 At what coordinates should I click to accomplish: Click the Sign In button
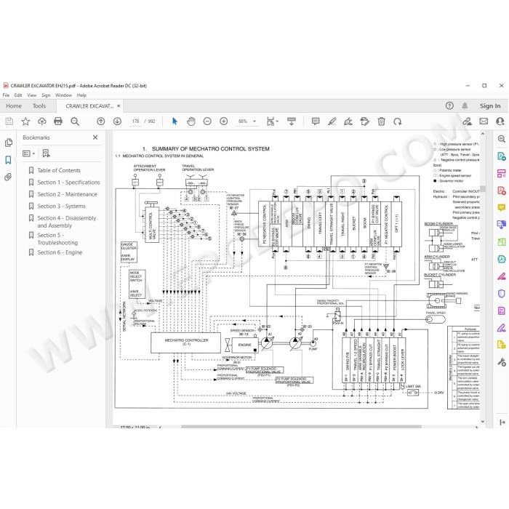(490, 106)
